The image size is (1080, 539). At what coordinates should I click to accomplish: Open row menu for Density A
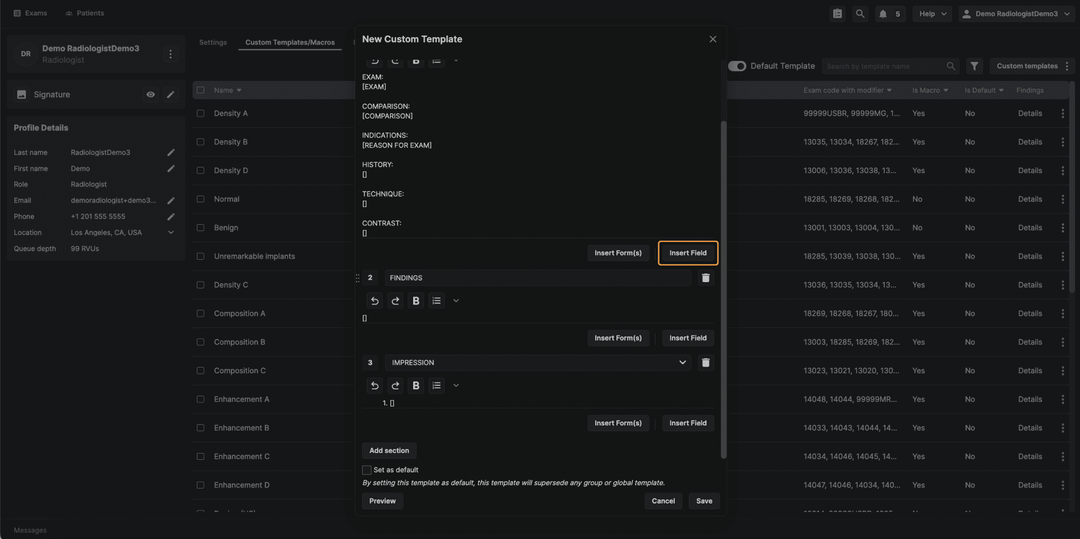pos(1063,114)
